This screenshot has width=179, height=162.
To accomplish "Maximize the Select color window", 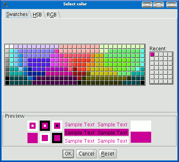I will 159,5.
